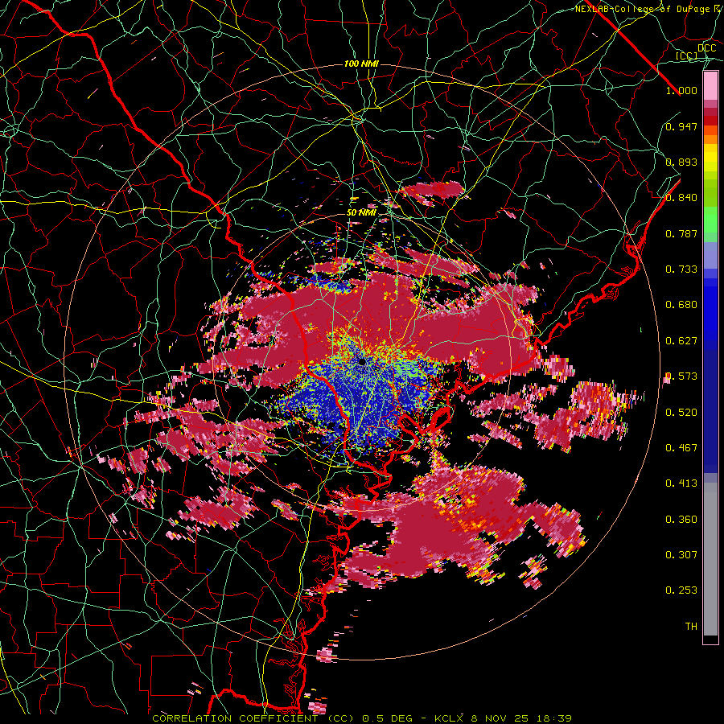The width and height of the screenshot is (724, 724).
Task: Click the TH threshold label
Action: point(691,627)
